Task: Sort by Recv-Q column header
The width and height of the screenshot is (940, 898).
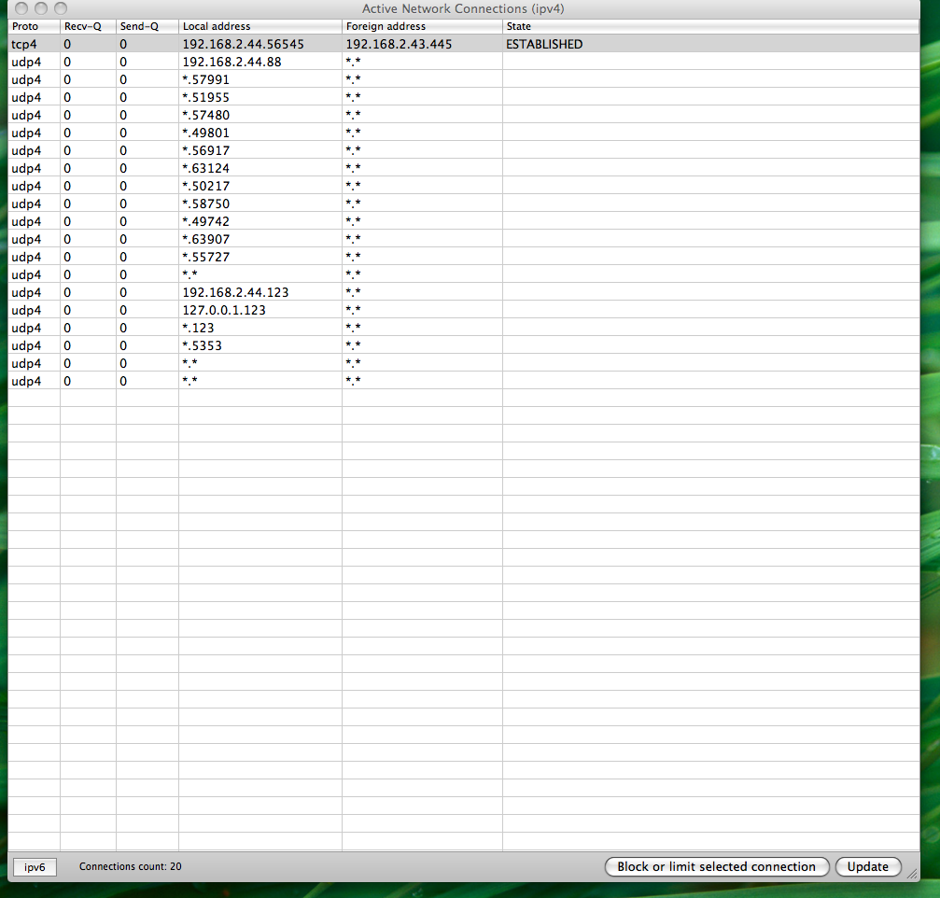Action: 88,26
